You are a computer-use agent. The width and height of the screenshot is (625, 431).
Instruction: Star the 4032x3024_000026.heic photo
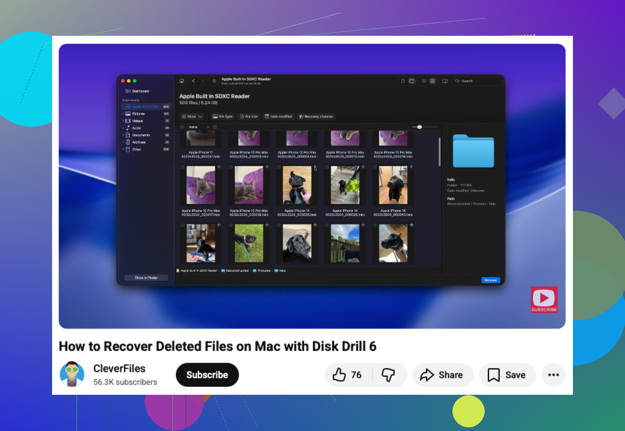[363, 166]
